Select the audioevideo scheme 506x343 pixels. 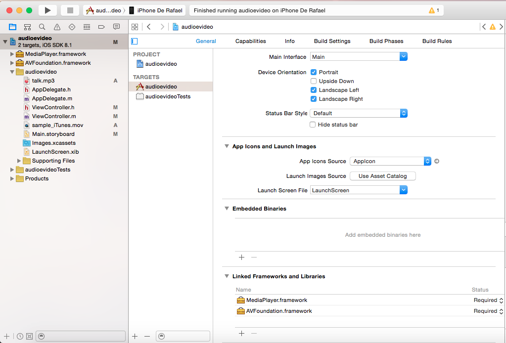coord(103,10)
